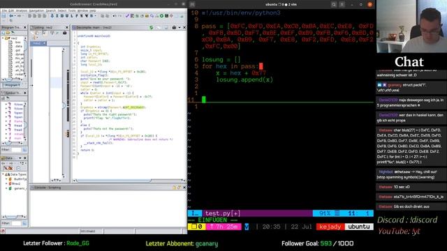The image size is (447, 251).
Task: Close the Data Type Manager panel
Action: (25, 158)
